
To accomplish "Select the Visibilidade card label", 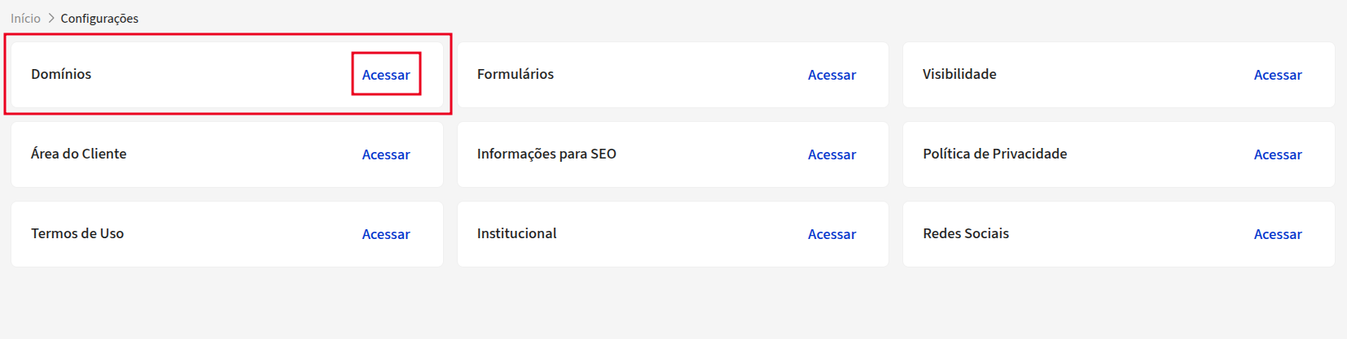I will 959,74.
